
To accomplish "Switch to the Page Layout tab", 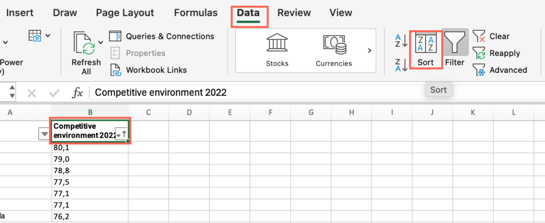I will (x=125, y=13).
